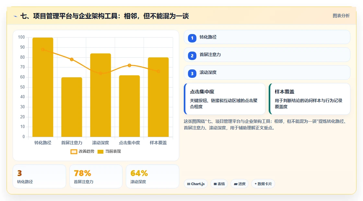The height and width of the screenshot is (201, 363).
Task: Click the blue icon beside section title
Action: point(16,16)
